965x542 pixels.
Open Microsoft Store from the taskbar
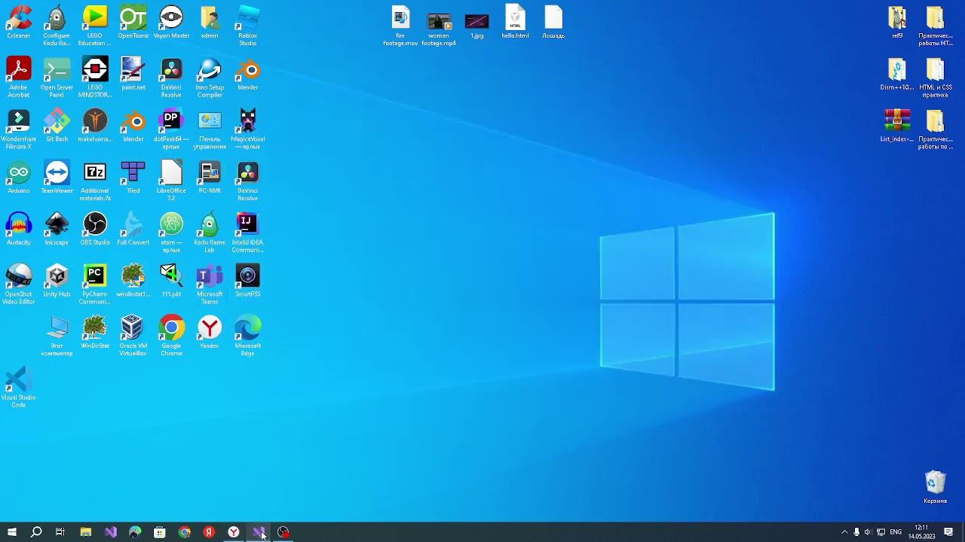160,532
